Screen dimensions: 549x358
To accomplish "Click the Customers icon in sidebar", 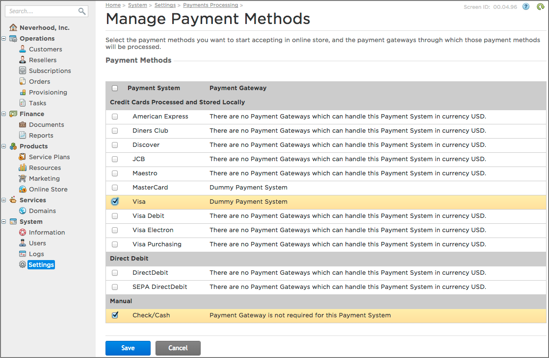I will [23, 49].
